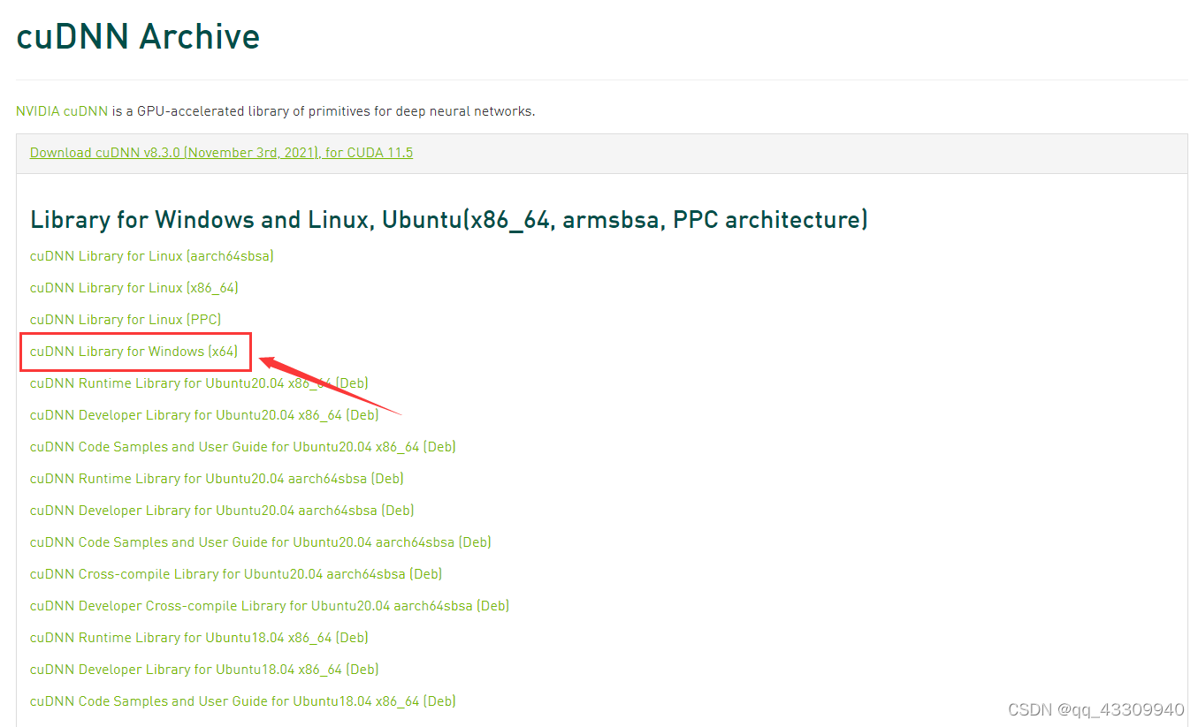Open cuDNN Developer Library for Ubuntu20.04 aarch64sbsa (Deb)
This screenshot has width=1198, height=727.
tap(222, 511)
